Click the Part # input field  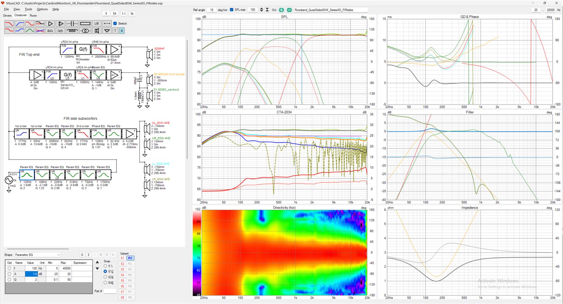coord(110,291)
